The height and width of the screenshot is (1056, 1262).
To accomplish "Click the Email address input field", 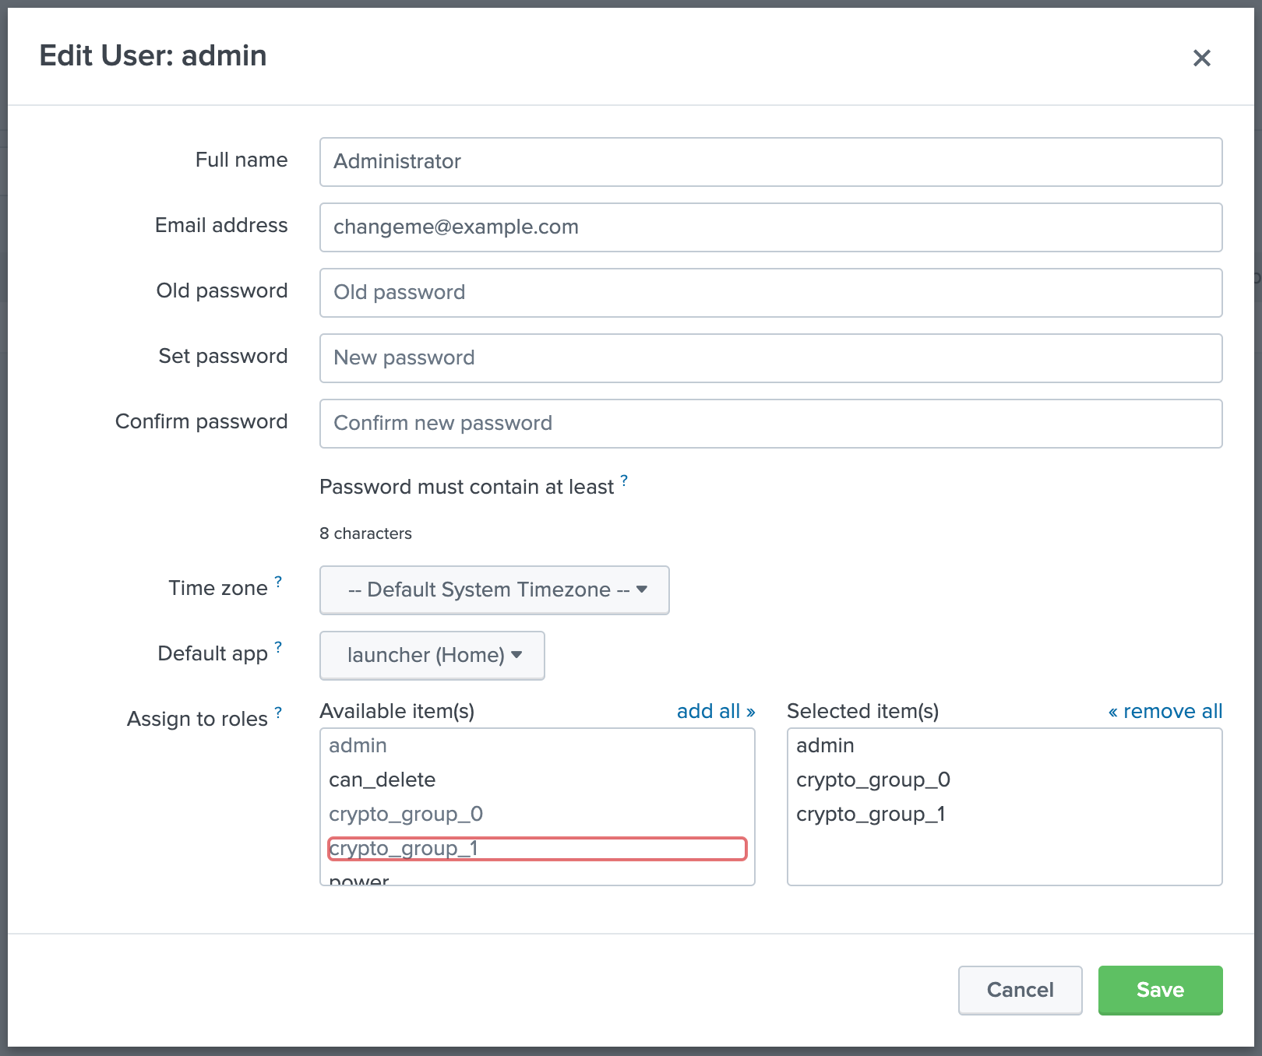I will pos(770,227).
